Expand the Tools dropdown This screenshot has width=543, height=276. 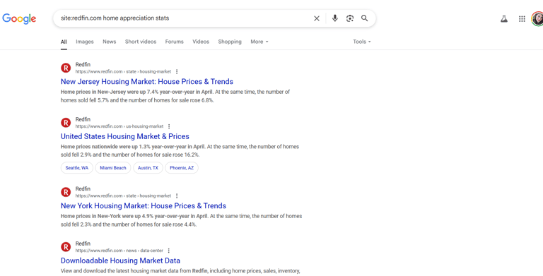362,42
